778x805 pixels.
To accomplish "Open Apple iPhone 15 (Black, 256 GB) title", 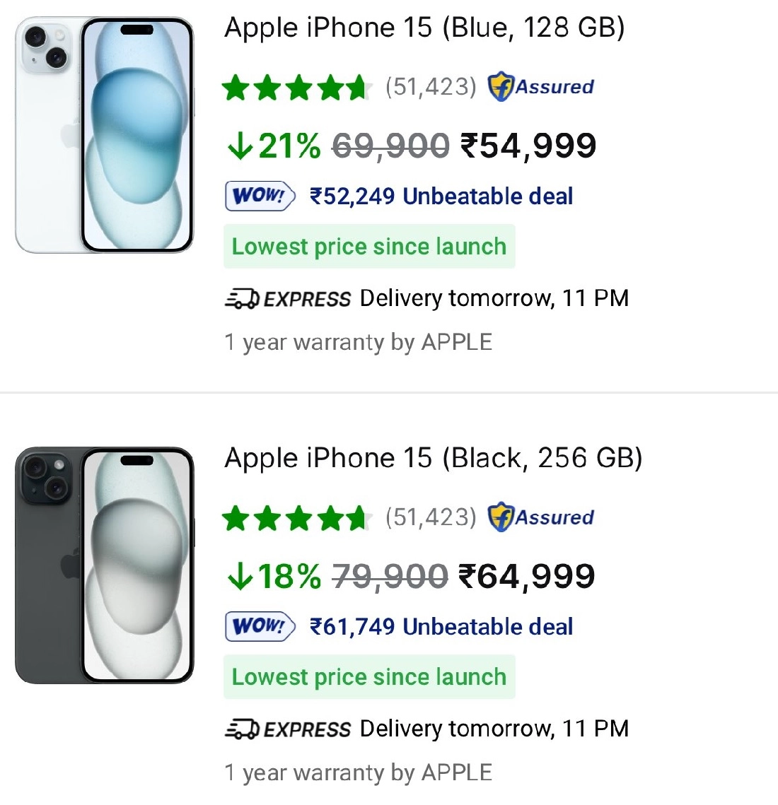I will [x=433, y=459].
